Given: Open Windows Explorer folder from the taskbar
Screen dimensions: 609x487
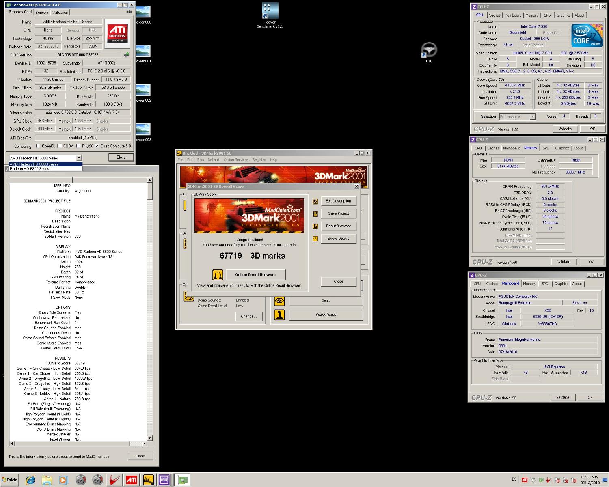Looking at the screenshot, I should tap(47, 480).
